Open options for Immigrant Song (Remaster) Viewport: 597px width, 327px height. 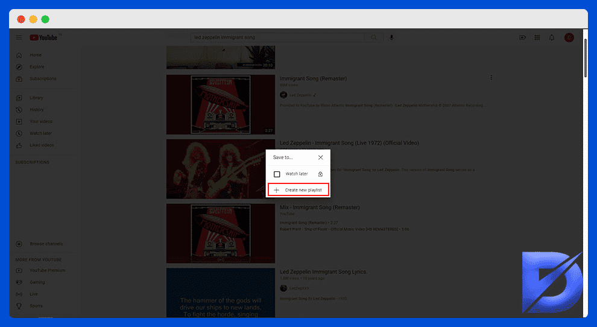(x=491, y=77)
